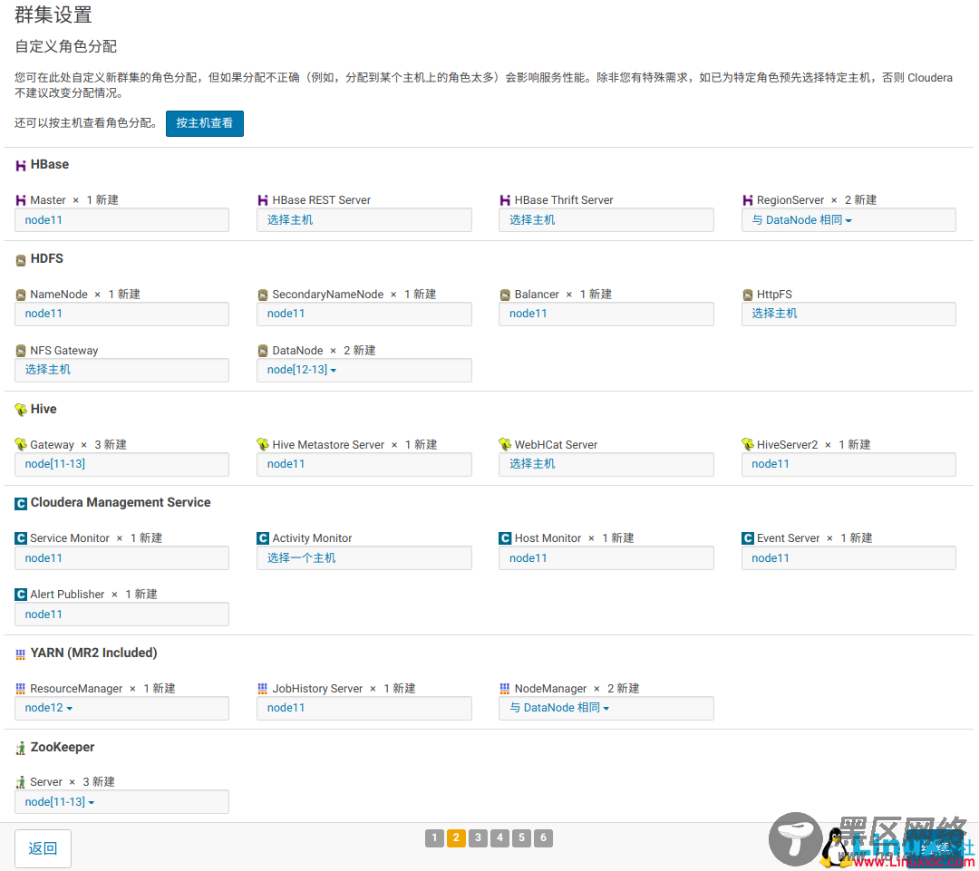Open NodeManager 与 DataNode 相同 dropdown
Screen dimensions: 979x871
pos(559,708)
